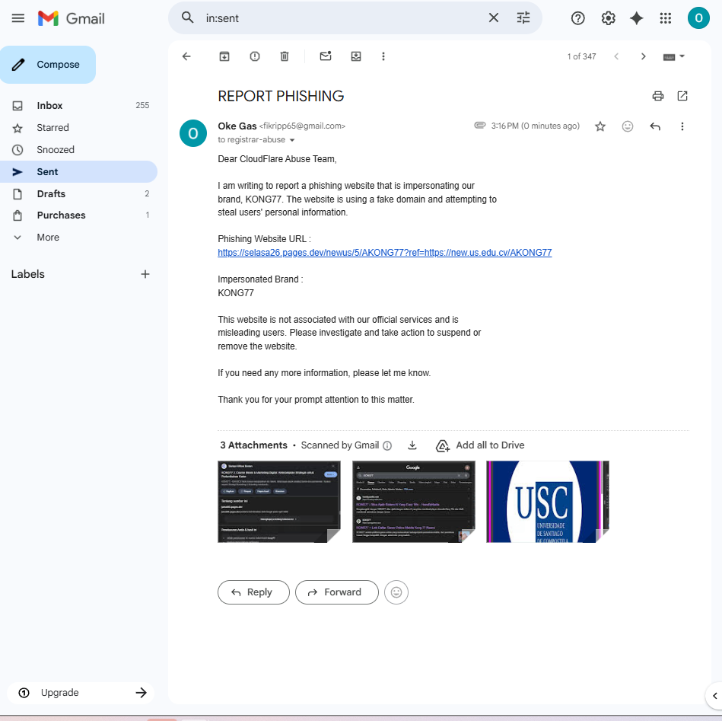Open input tools keyboard dropdown
The height and width of the screenshot is (721, 722).
click(x=673, y=56)
